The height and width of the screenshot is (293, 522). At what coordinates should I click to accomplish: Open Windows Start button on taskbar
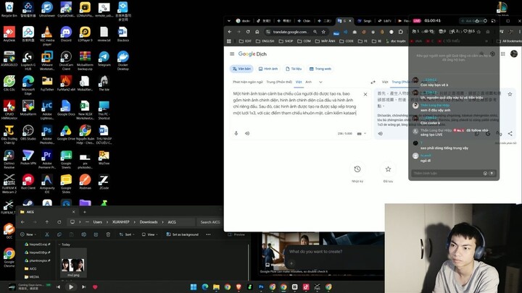pos(194,287)
